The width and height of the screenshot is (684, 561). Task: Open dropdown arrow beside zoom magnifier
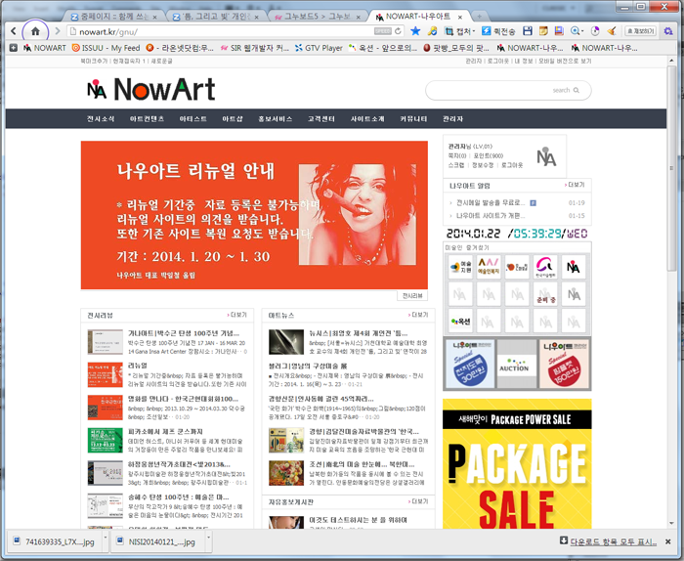coord(582,31)
